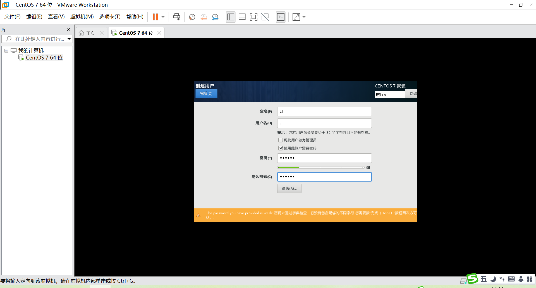Viewport: 536px width, 288px height.
Task: Pause the virtual machine
Action: (155, 17)
